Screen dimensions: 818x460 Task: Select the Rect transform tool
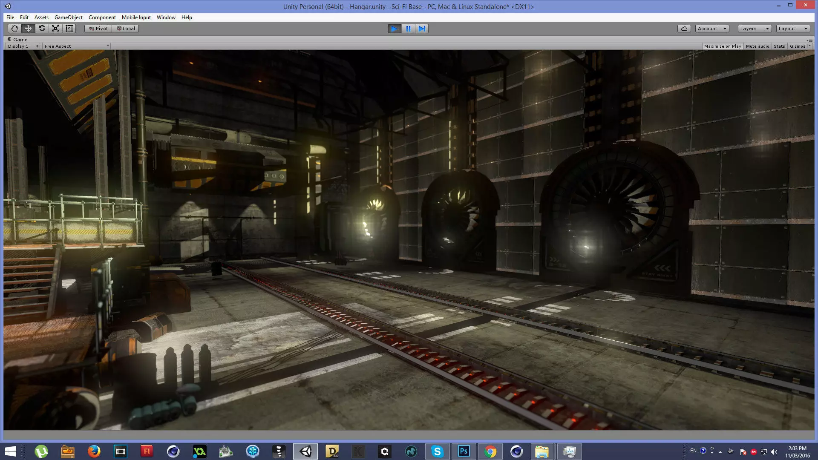(x=69, y=29)
